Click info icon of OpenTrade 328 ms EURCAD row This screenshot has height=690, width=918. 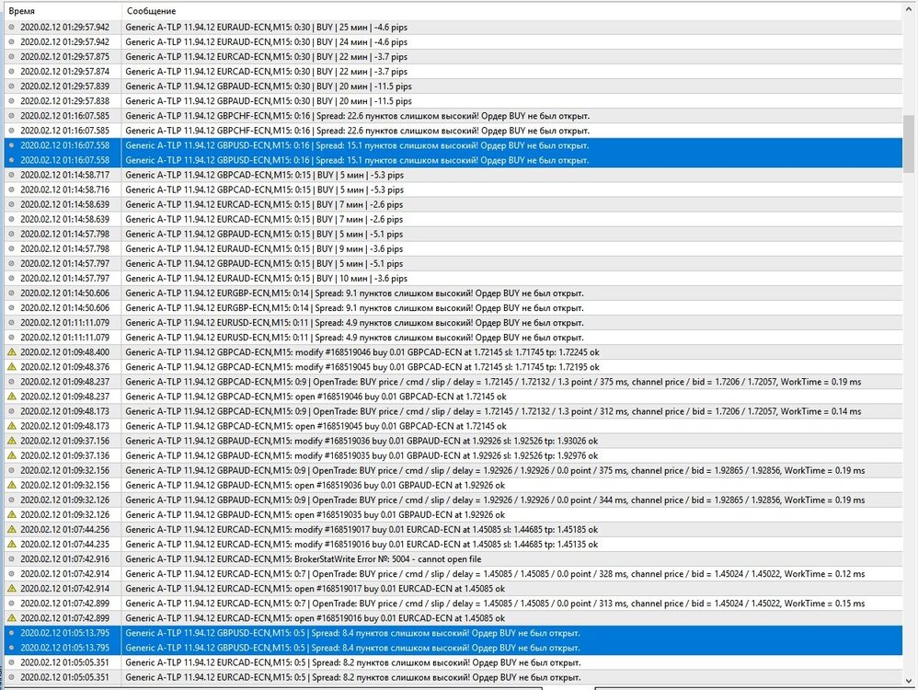click(x=11, y=573)
